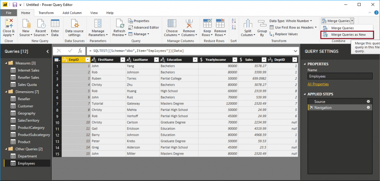
Task: Collapse the Dimensions [7] folder
Action: point(6,92)
